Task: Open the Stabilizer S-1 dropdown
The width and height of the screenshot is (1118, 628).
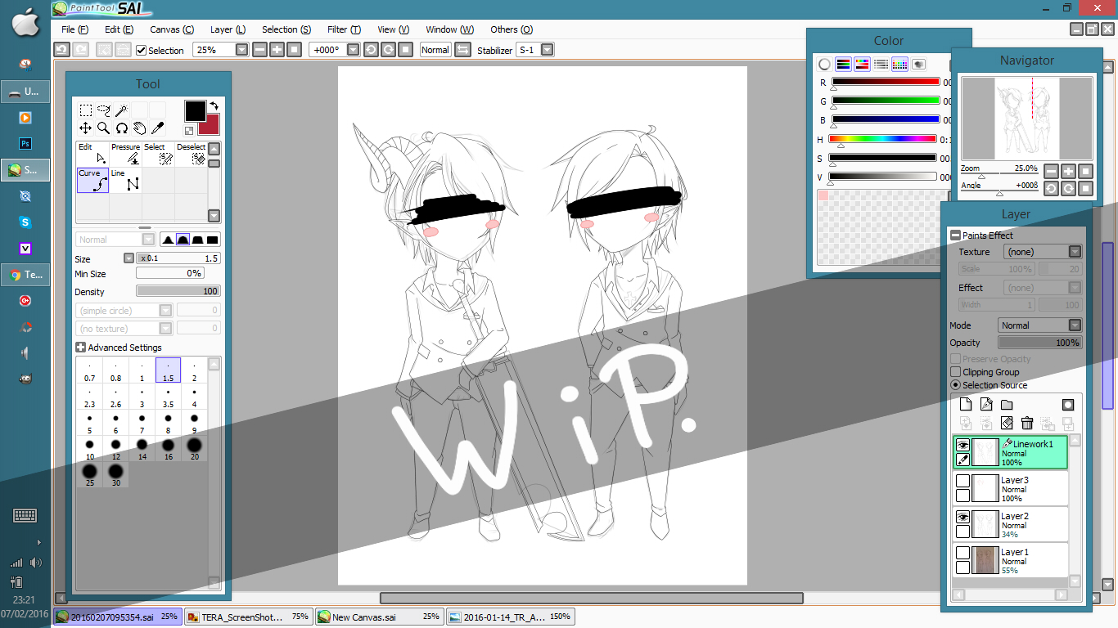Action: 547,50
